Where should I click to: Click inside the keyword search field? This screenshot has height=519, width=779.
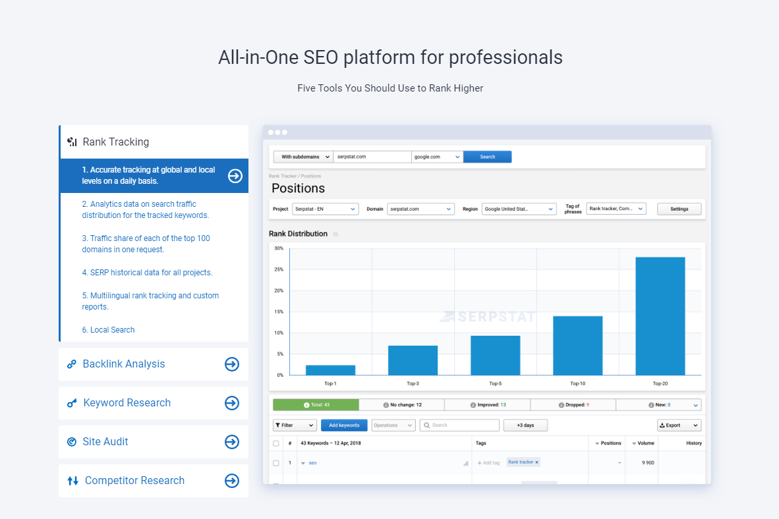[x=459, y=425]
